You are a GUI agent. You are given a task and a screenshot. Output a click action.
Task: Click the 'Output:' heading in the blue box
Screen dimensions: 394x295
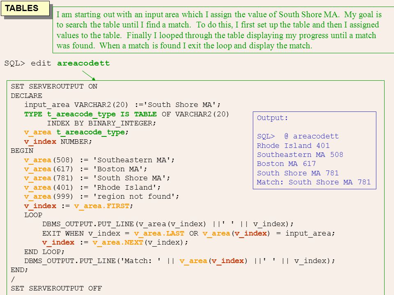pos(273,118)
